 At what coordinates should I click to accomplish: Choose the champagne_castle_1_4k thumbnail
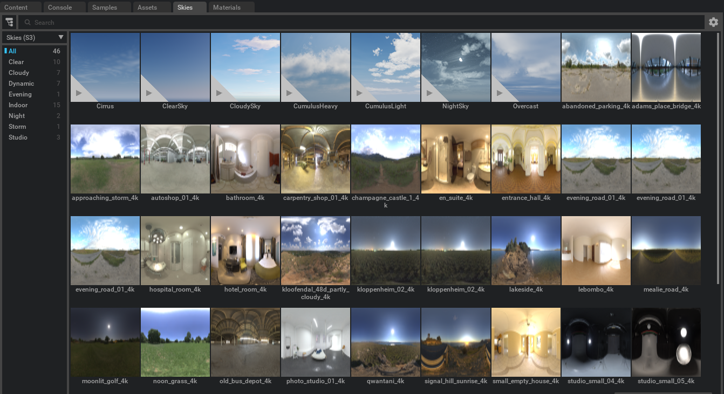(386, 159)
